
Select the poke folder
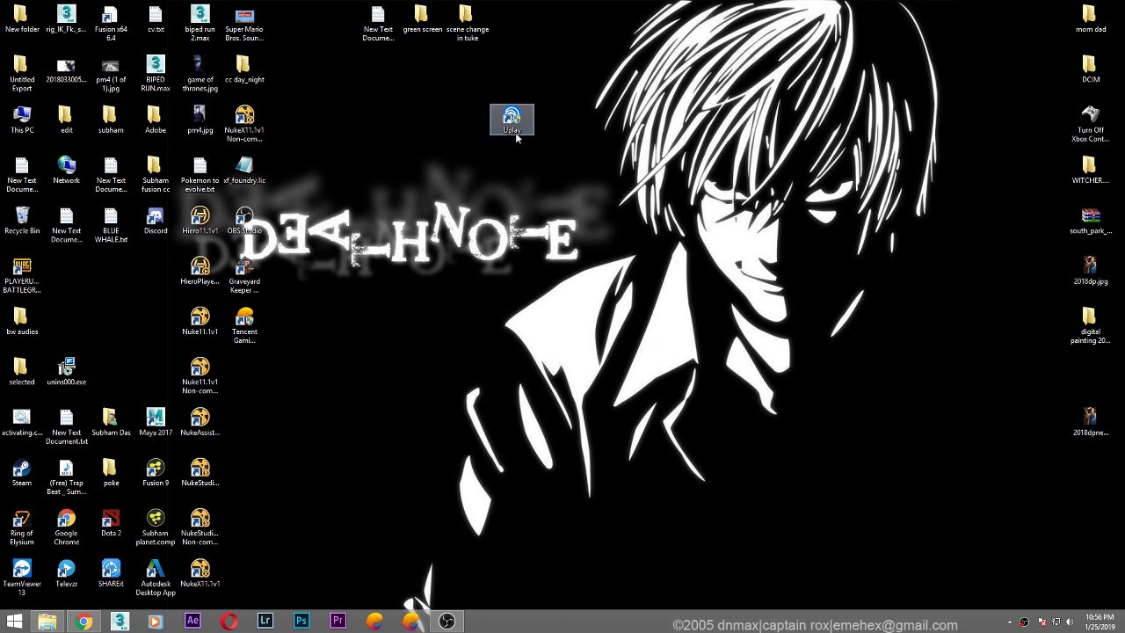tap(111, 473)
